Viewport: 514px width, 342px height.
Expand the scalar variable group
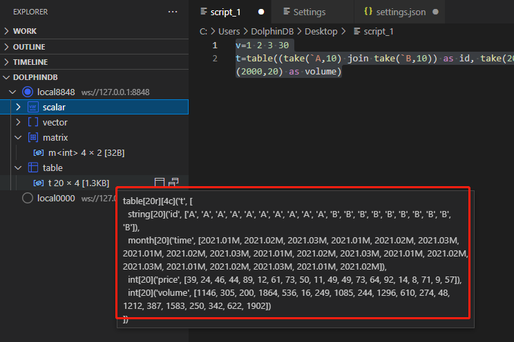[x=19, y=107]
